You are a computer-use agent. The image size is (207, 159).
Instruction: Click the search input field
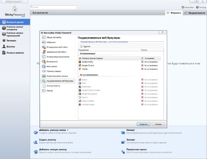pyautogui.click(x=53, y=7)
